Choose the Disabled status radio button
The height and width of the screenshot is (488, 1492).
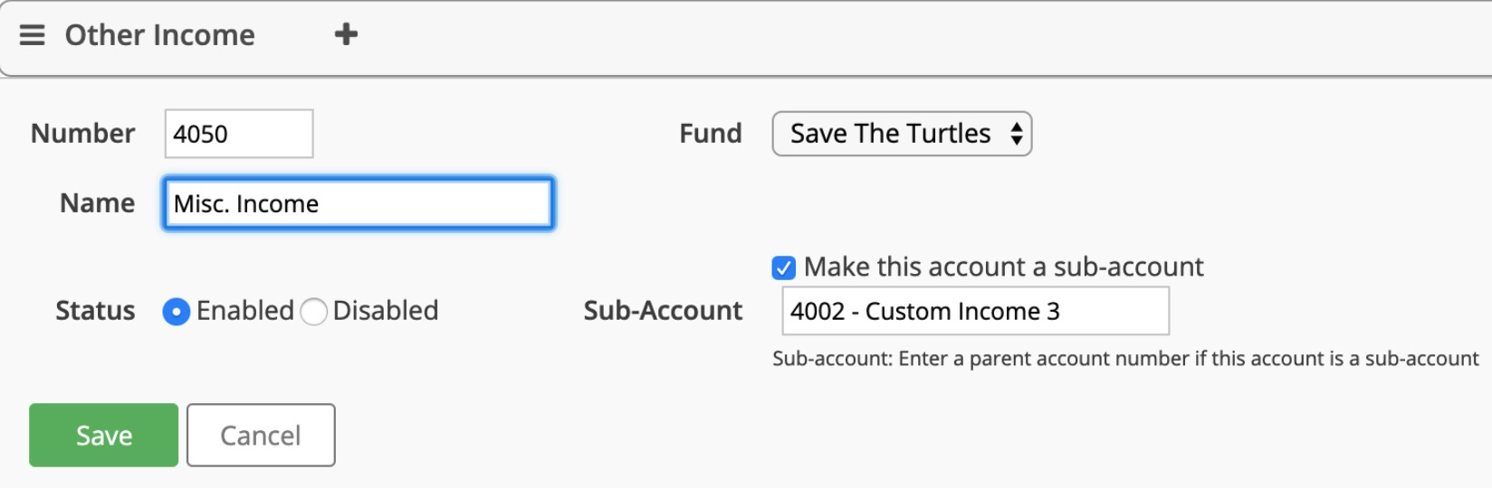point(313,312)
